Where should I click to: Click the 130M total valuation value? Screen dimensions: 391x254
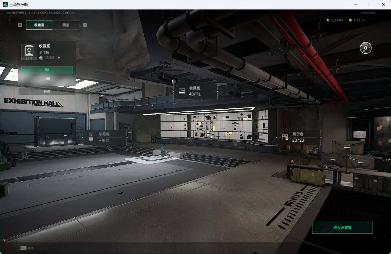point(49,58)
